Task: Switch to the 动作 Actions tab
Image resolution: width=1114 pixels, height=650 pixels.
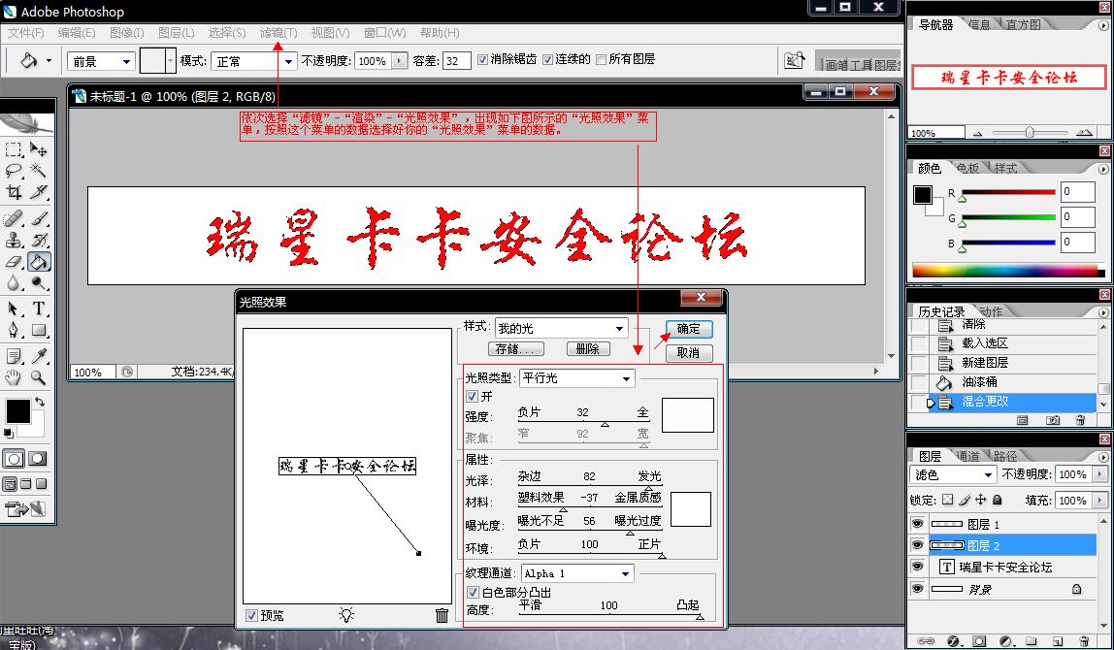Action: click(991, 311)
